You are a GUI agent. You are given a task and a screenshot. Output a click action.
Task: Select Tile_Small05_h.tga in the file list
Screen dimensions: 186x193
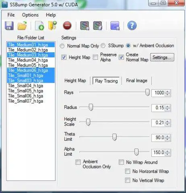[31, 91]
